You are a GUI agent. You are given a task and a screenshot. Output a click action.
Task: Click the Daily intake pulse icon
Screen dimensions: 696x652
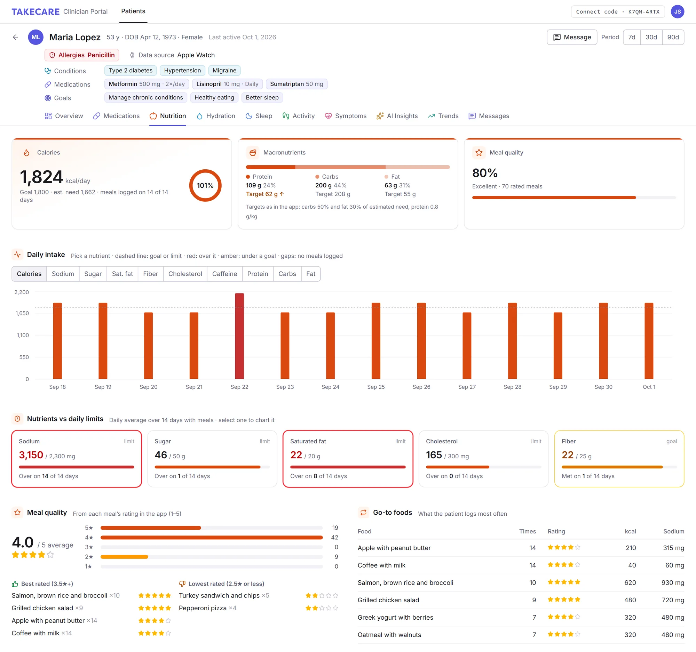tap(17, 255)
